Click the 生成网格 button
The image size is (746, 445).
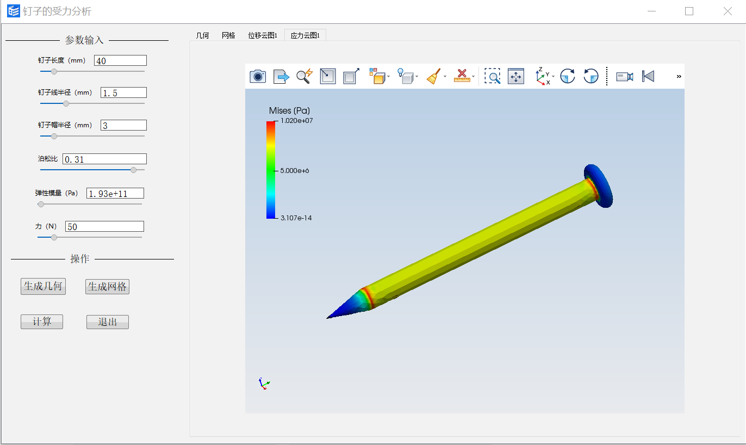(107, 287)
